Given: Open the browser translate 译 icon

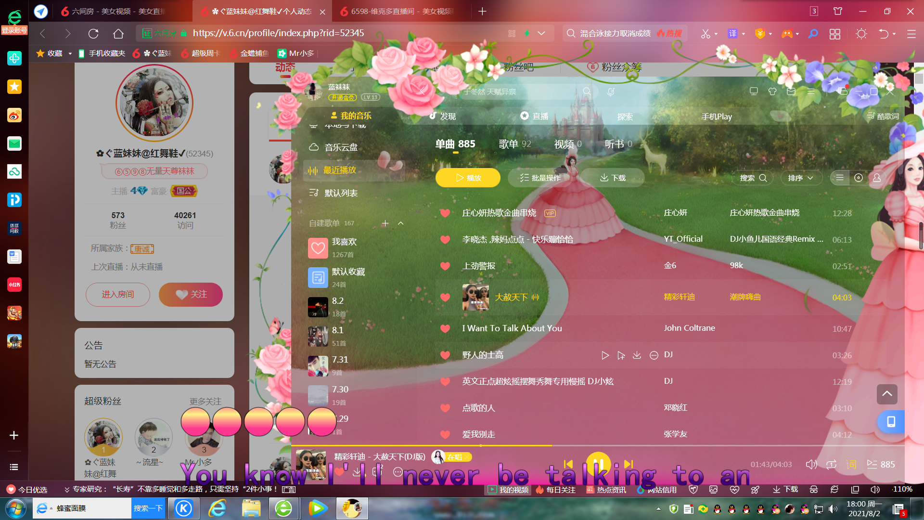Looking at the screenshot, I should [732, 33].
